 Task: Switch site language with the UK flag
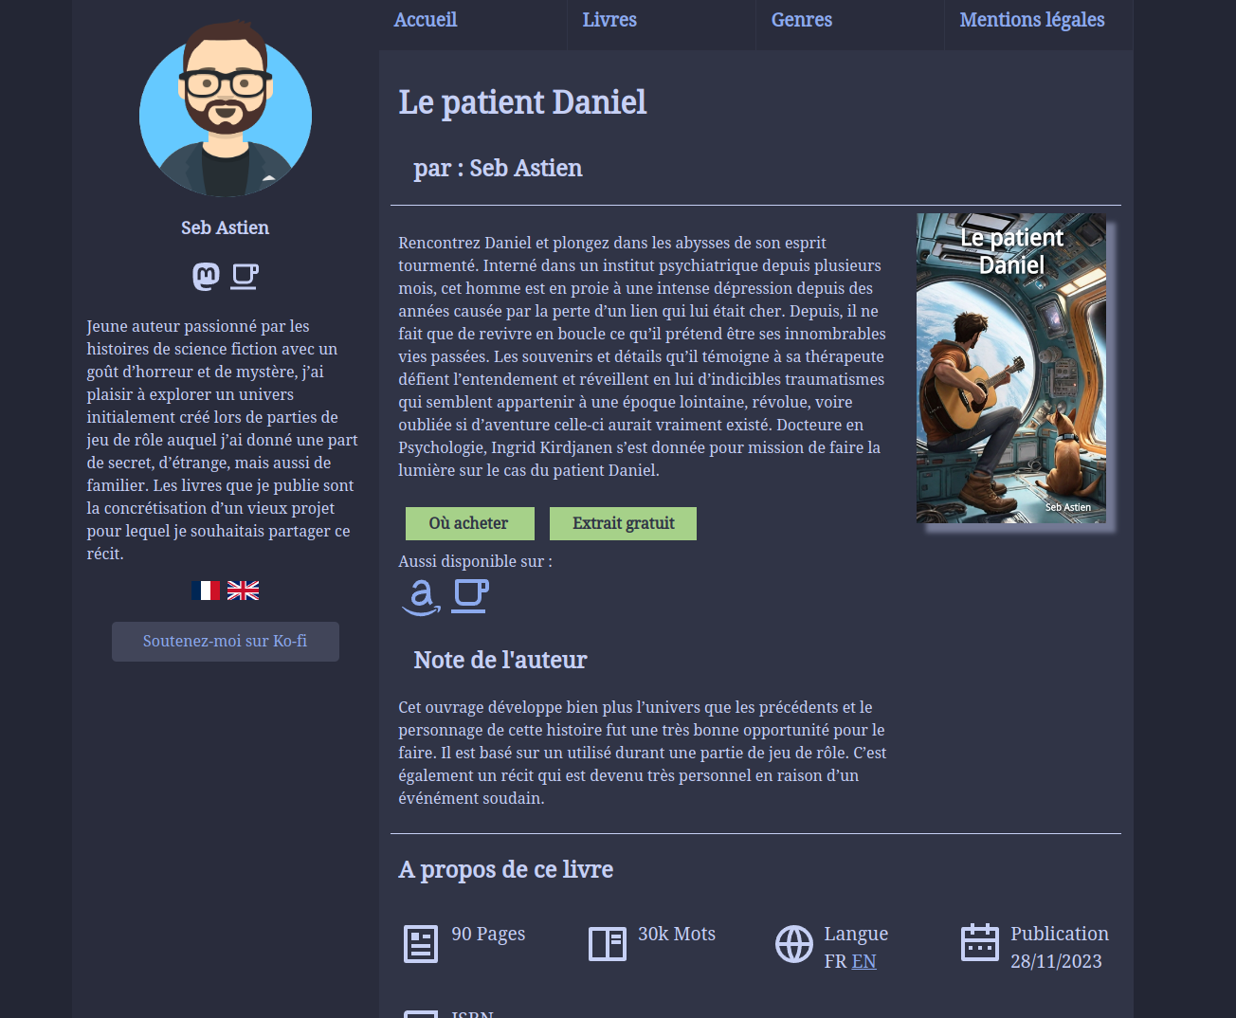(243, 591)
